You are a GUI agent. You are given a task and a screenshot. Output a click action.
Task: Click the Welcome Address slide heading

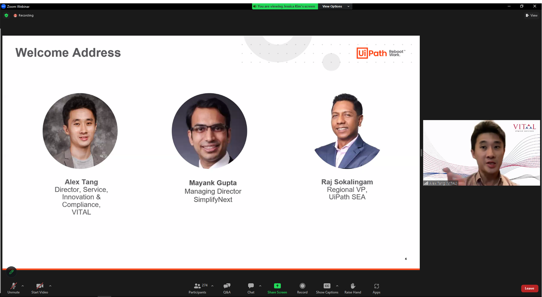point(68,53)
